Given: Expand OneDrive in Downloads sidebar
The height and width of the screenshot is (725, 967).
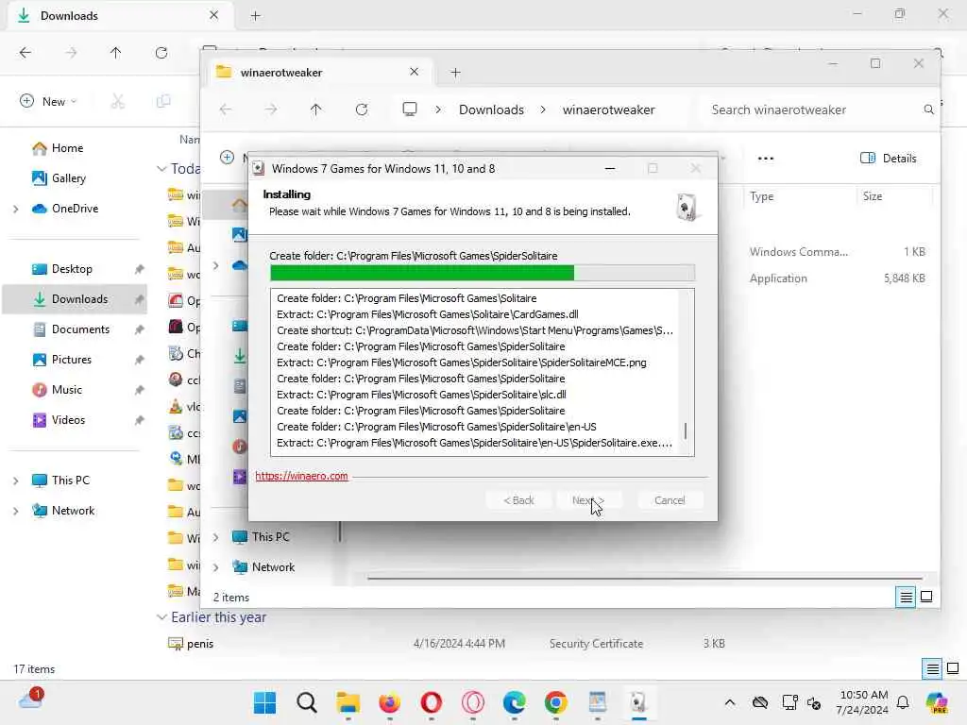Looking at the screenshot, I should (x=15, y=209).
